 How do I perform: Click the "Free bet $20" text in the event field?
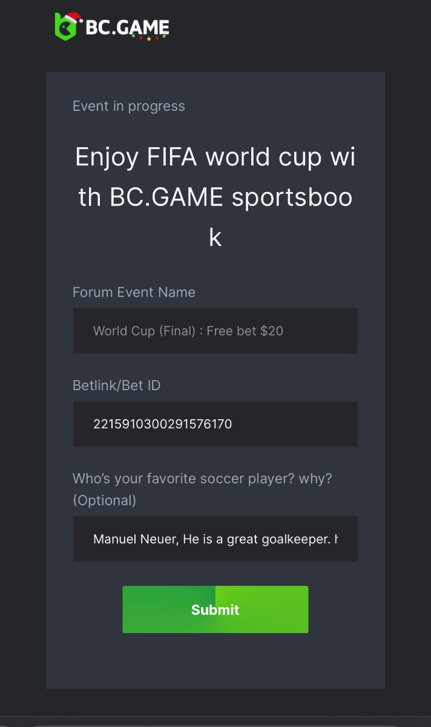245,331
